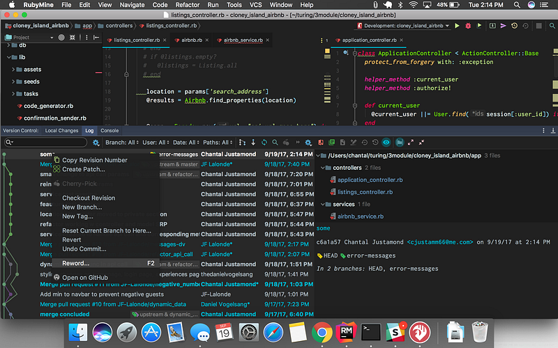Close the airbnb.rb editor tab

click(x=207, y=40)
